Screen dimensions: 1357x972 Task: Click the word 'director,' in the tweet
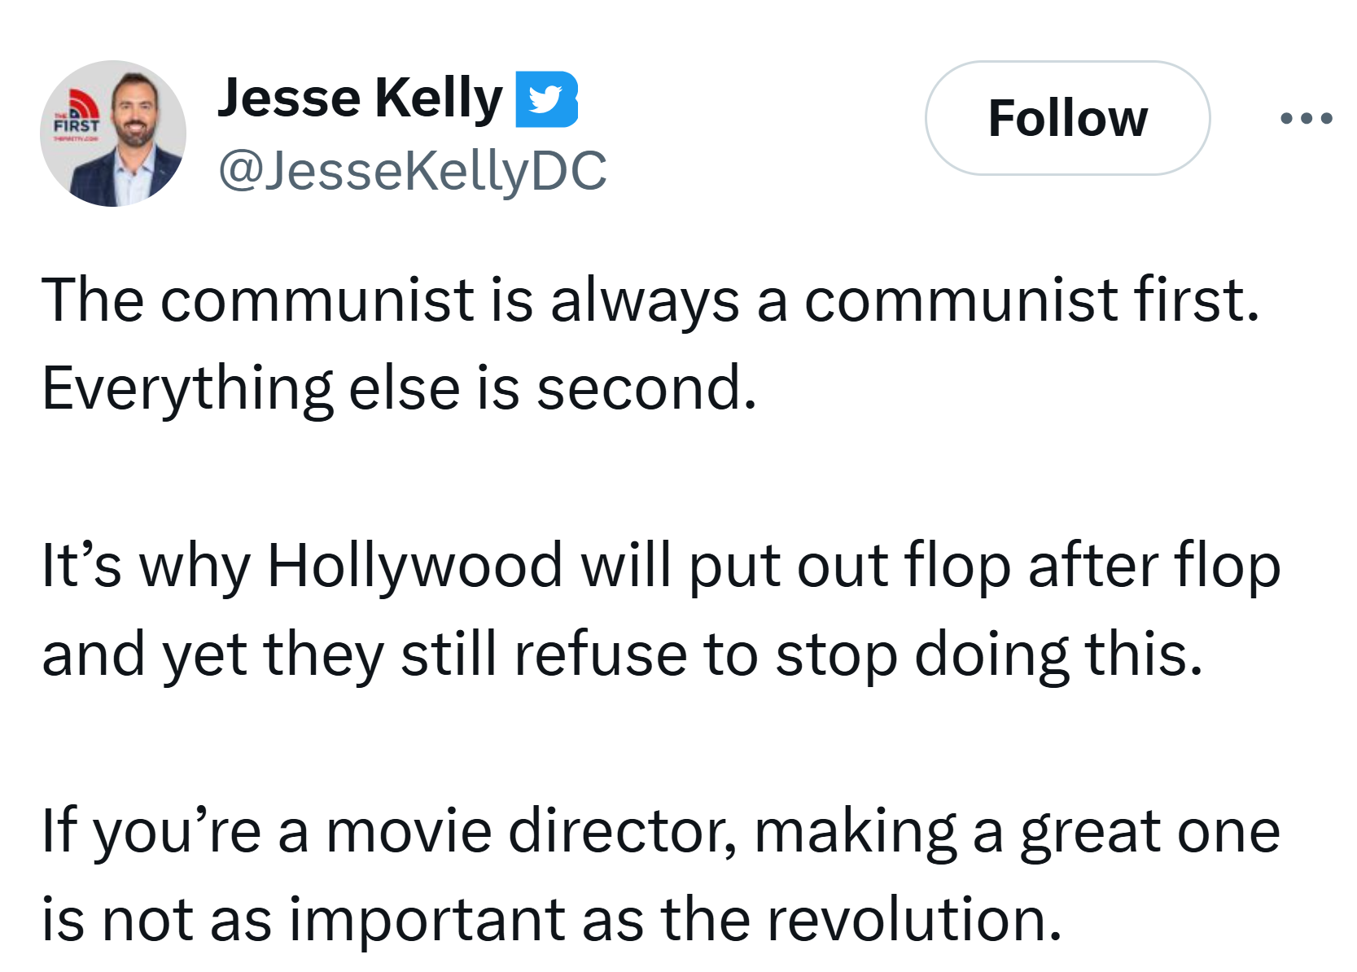(623, 832)
